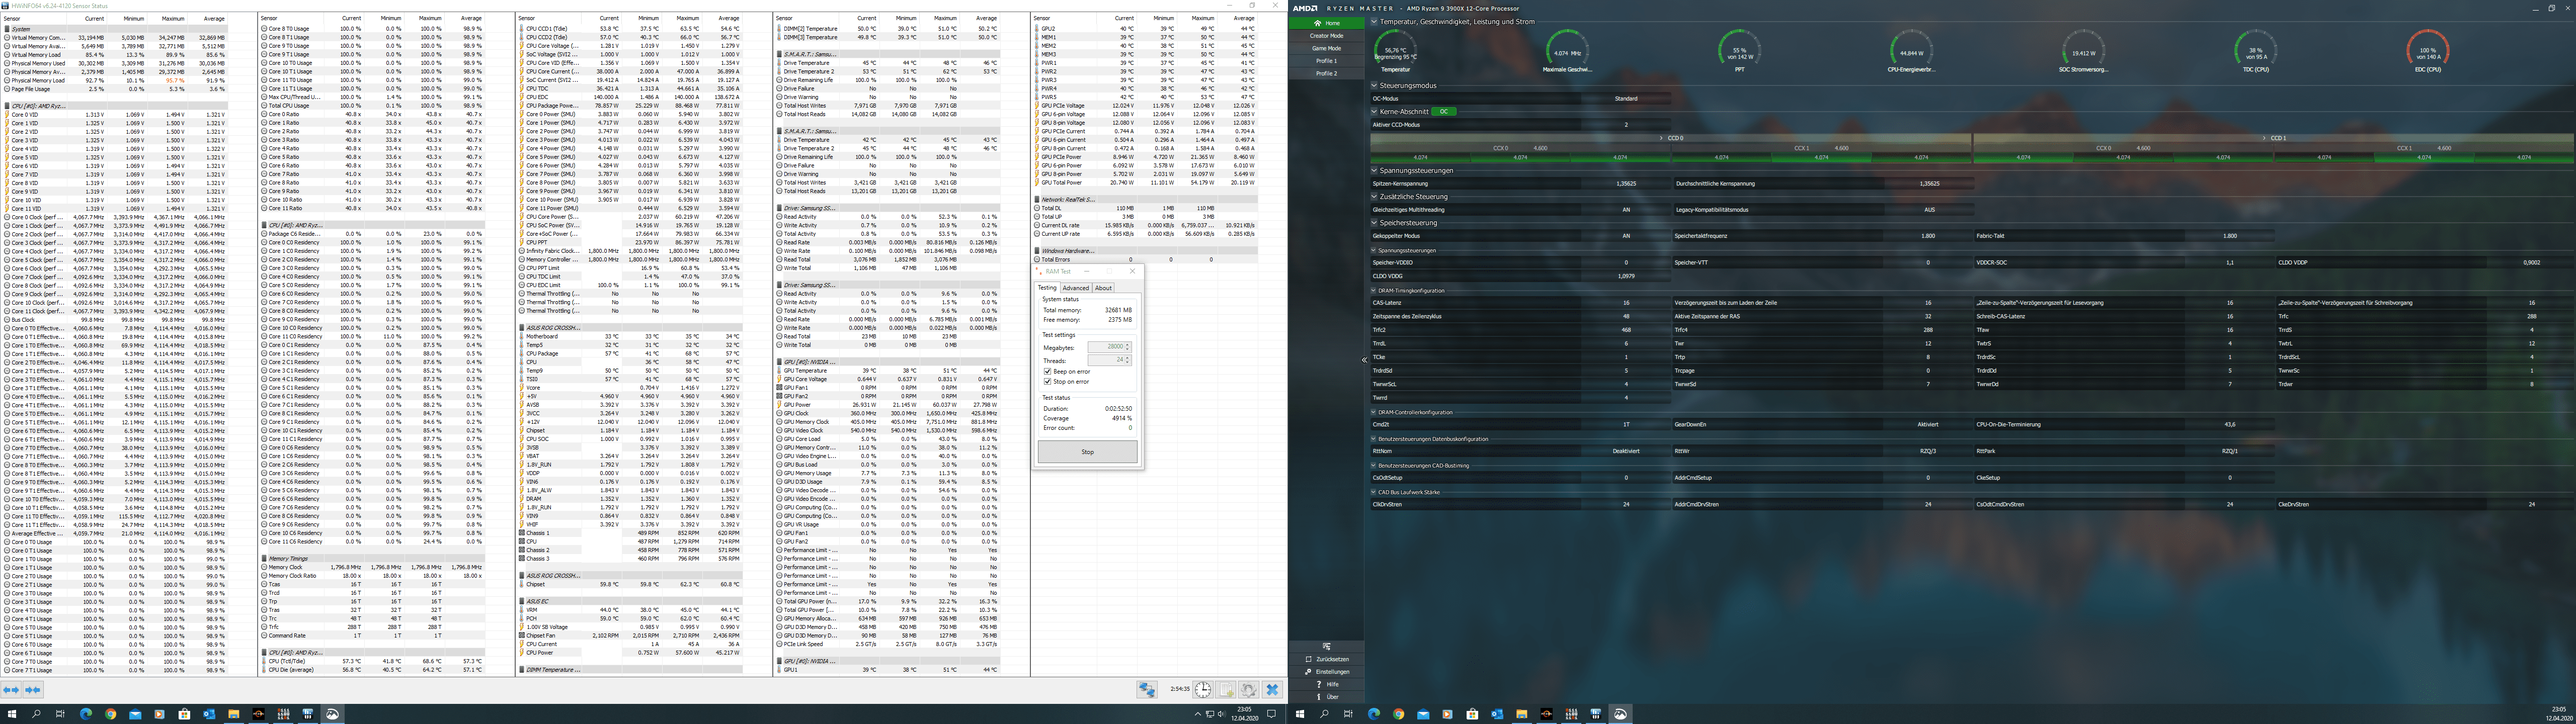Select Profile 1 in Ryzen Master sidebar
The height and width of the screenshot is (724, 2576).
[1326, 61]
